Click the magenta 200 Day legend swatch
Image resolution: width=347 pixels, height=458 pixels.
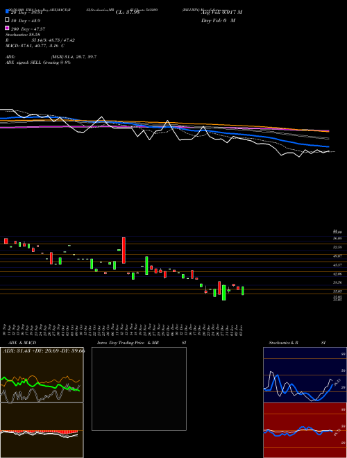[7, 28]
